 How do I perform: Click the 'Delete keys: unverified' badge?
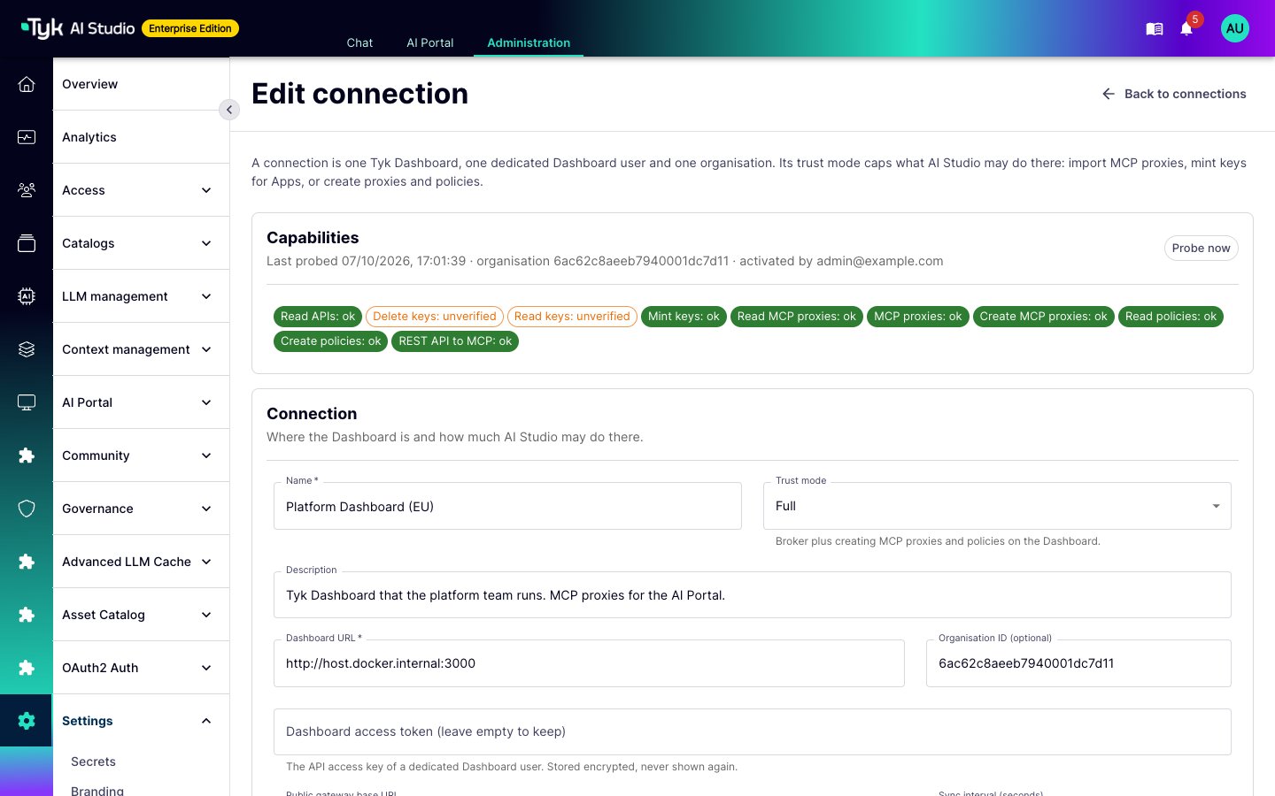pyautogui.click(x=435, y=317)
